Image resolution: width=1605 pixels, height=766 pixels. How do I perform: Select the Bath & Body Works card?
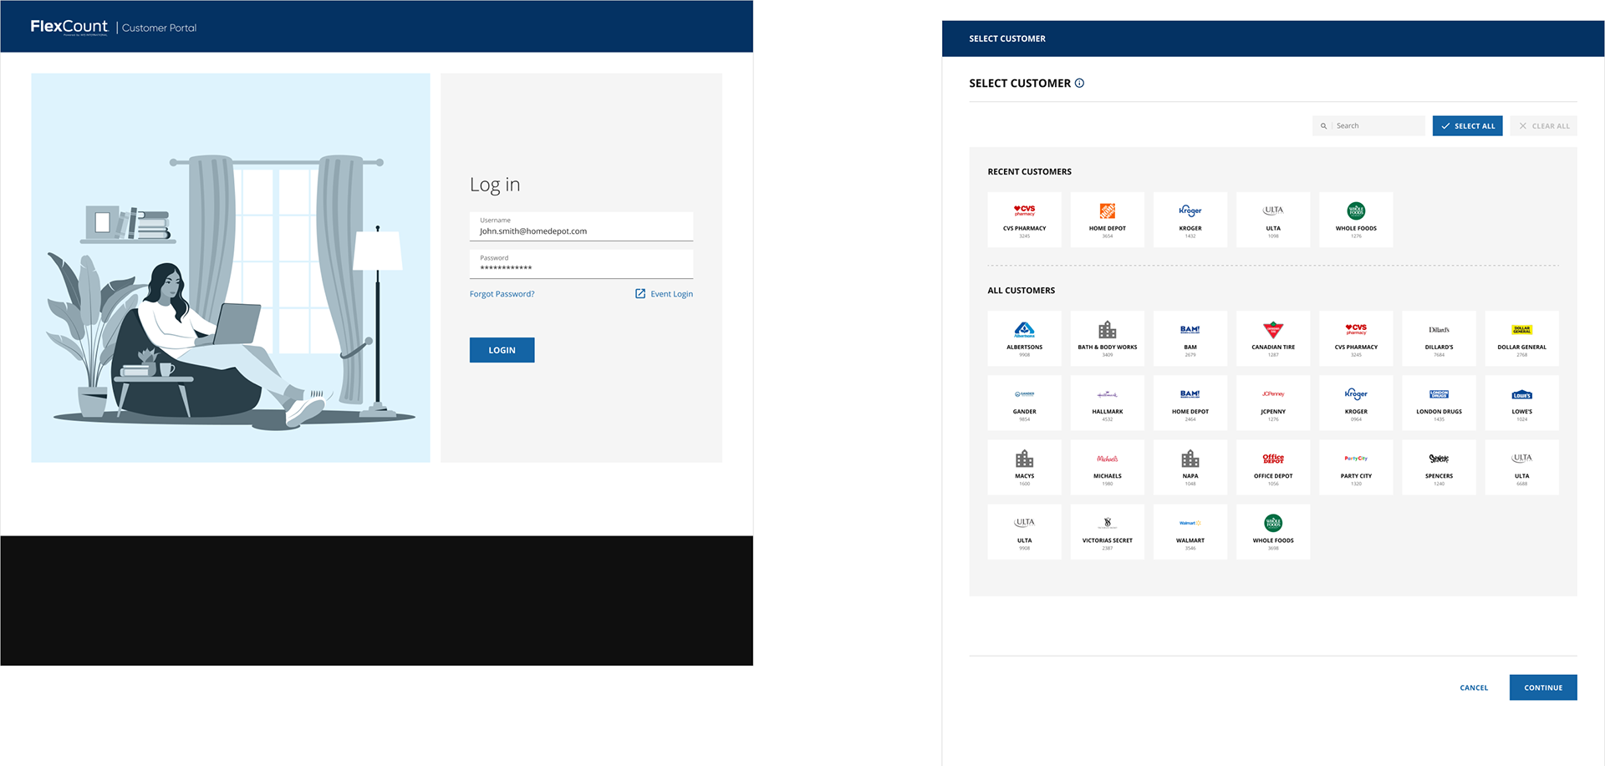coord(1107,338)
